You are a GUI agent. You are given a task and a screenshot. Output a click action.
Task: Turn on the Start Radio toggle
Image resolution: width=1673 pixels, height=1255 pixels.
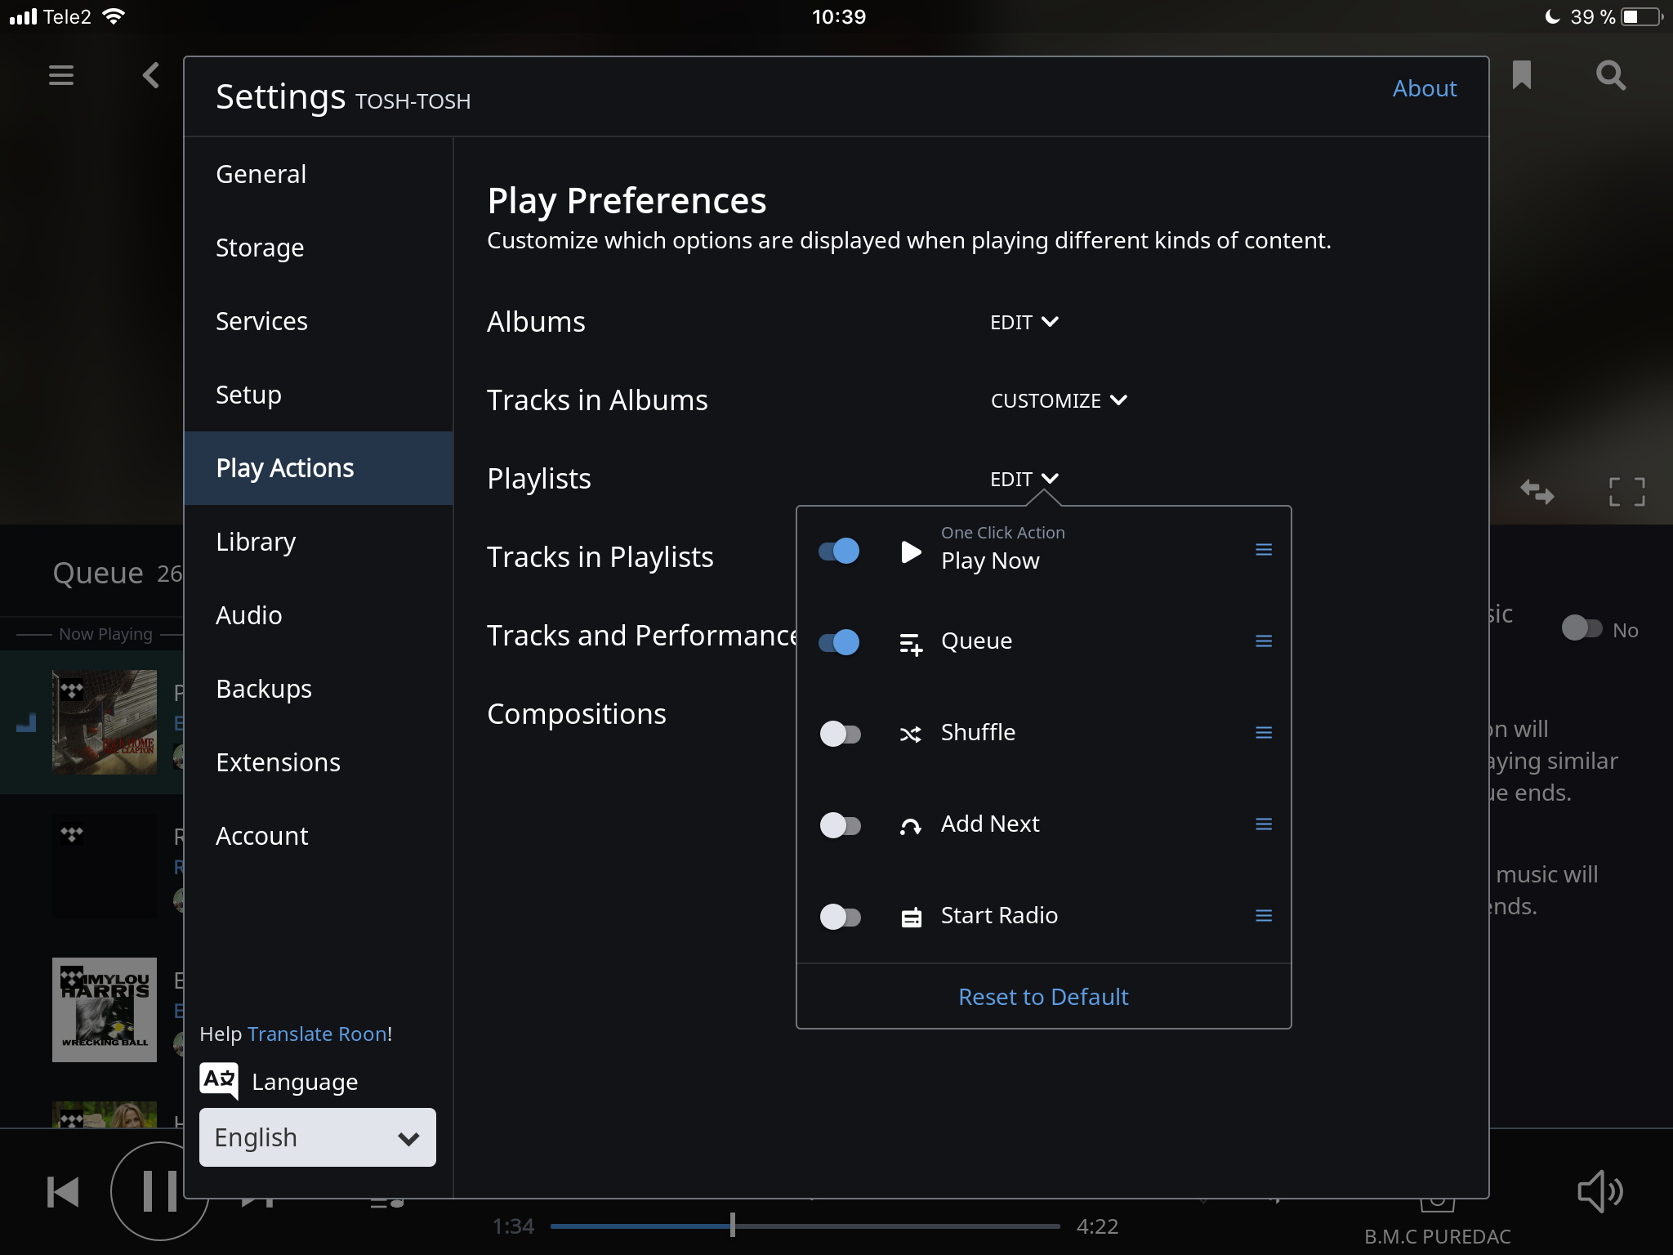pos(839,916)
